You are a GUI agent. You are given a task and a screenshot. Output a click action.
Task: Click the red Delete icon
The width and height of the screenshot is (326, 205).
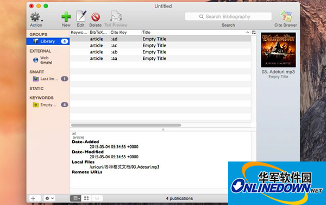point(96,17)
